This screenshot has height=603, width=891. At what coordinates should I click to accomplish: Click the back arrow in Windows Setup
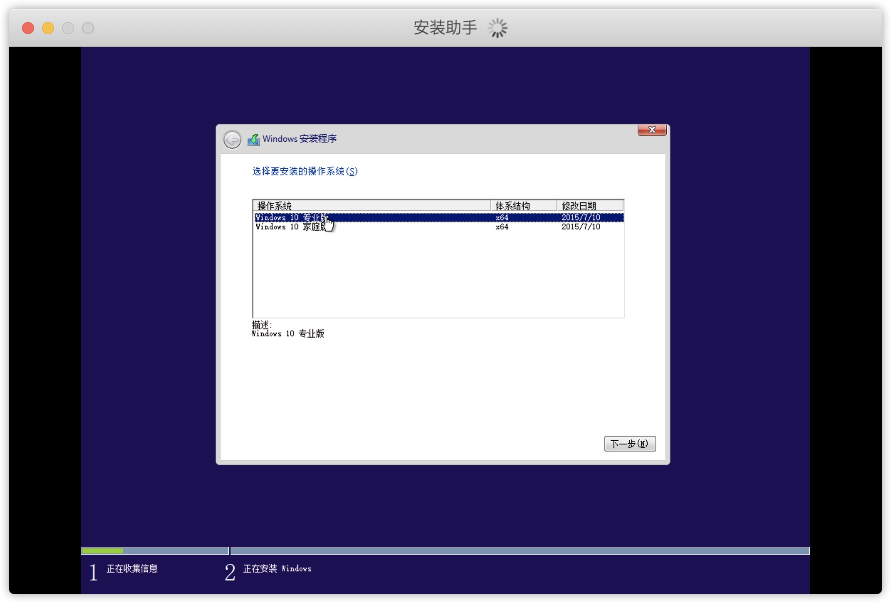[232, 139]
